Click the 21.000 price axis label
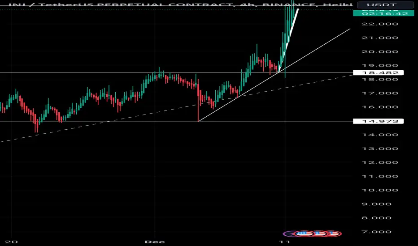 click(379, 38)
